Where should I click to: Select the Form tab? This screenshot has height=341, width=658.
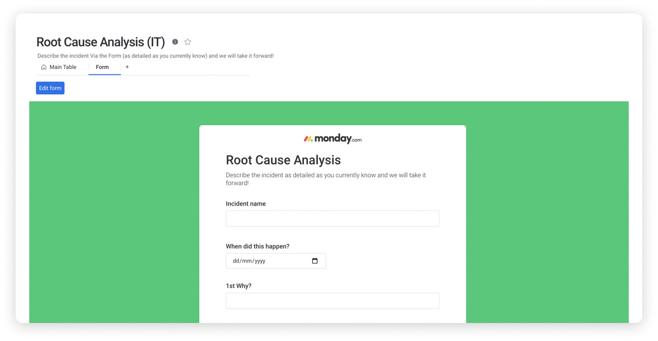tap(102, 67)
